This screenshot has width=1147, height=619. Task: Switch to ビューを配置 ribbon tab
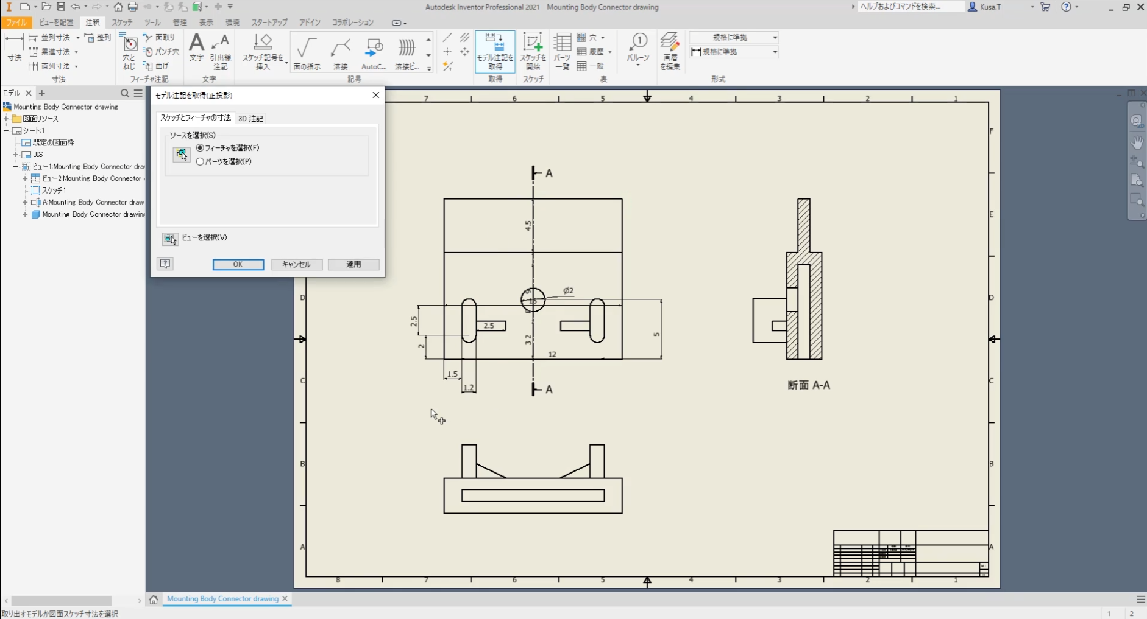tap(56, 23)
